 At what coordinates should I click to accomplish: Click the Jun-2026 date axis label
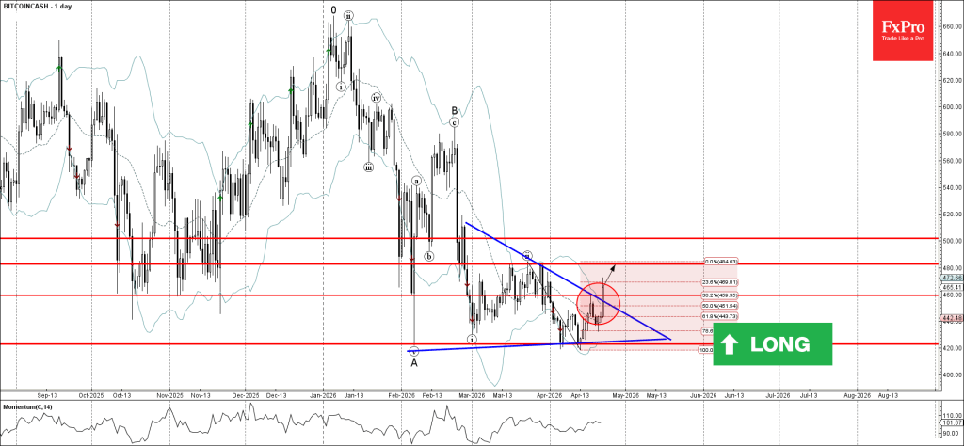(x=702, y=395)
